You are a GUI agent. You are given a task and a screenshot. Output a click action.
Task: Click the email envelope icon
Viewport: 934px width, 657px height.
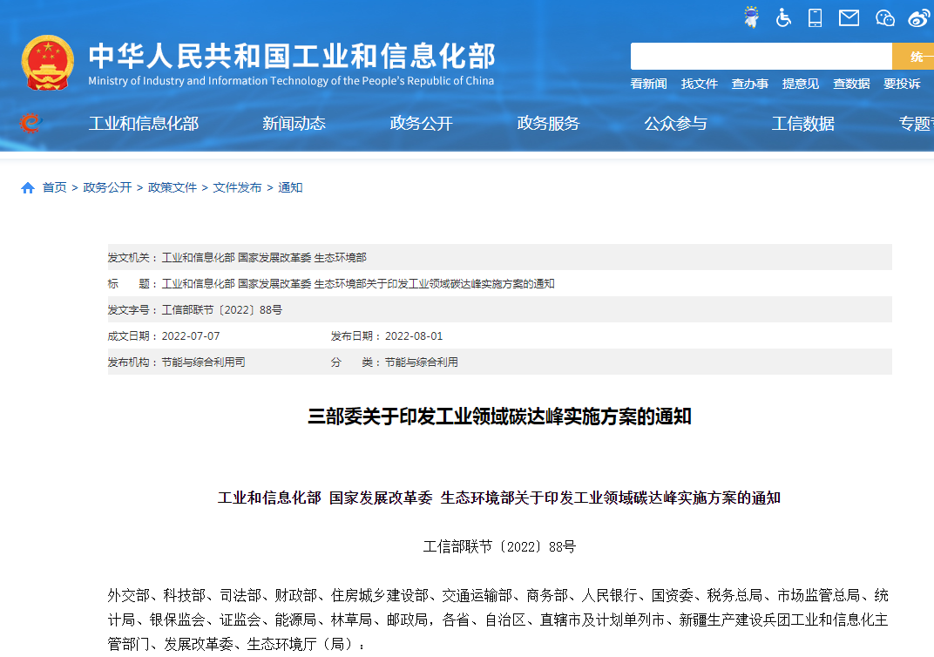[849, 18]
